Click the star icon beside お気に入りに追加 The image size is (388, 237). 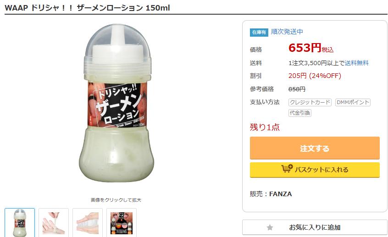(x=270, y=227)
